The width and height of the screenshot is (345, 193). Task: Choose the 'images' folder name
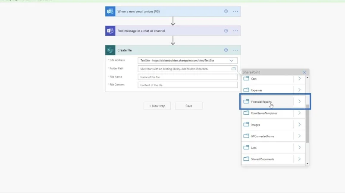coord(255,125)
